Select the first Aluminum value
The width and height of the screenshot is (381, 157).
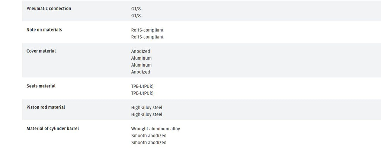click(x=141, y=58)
